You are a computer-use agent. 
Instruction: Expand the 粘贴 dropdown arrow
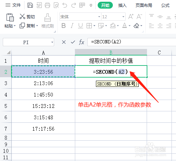[14, 26]
